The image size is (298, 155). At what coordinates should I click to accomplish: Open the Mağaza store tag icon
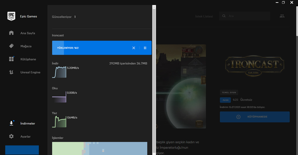[11, 46]
